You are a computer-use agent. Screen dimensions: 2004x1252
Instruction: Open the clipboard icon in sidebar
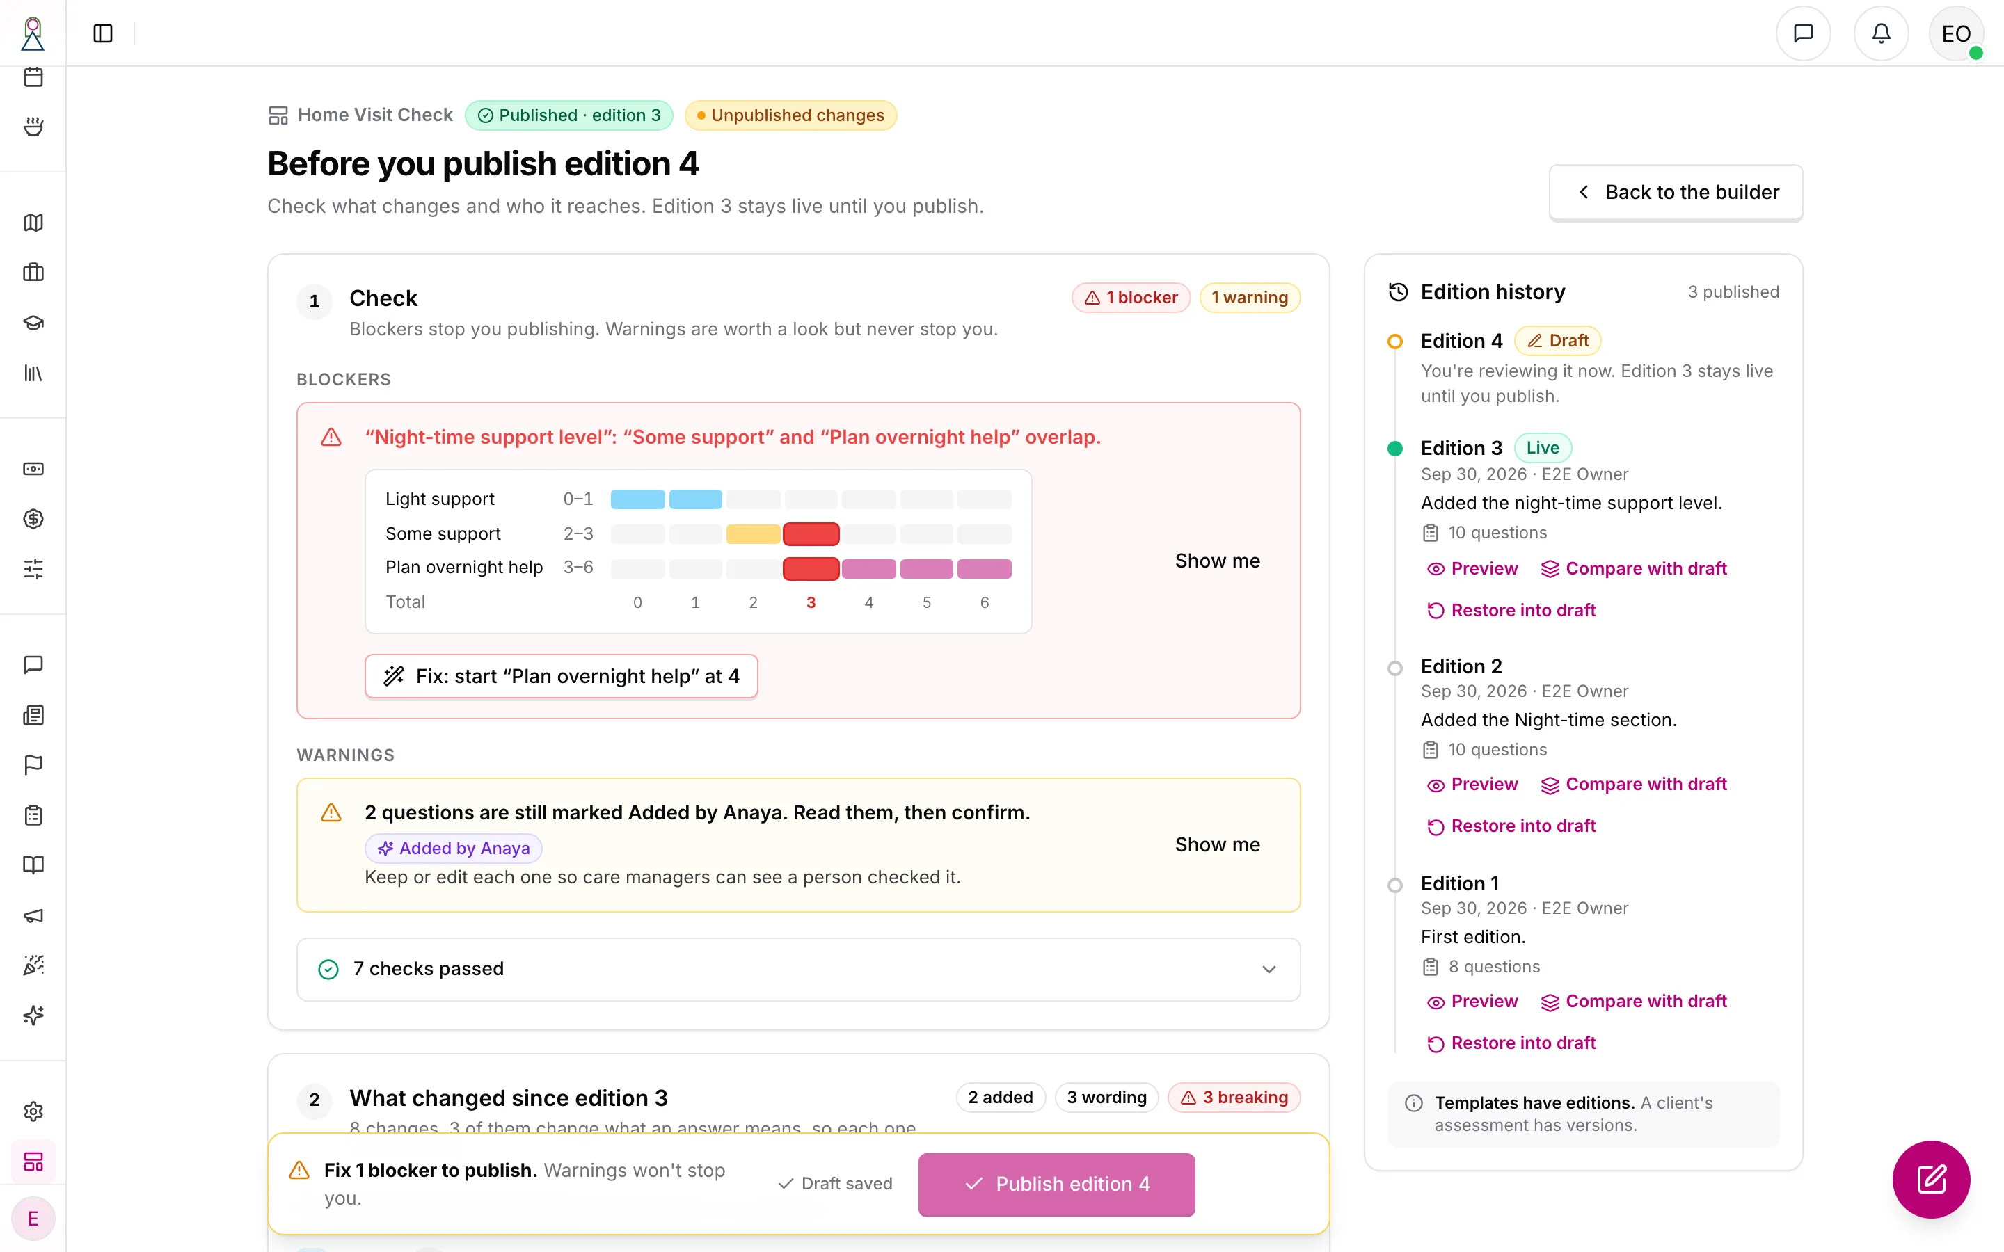point(33,814)
